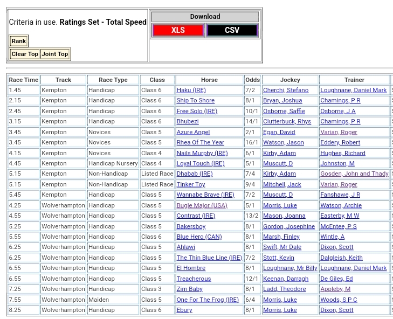Click the Horse column header
This screenshot has width=393, height=319.
point(209,80)
